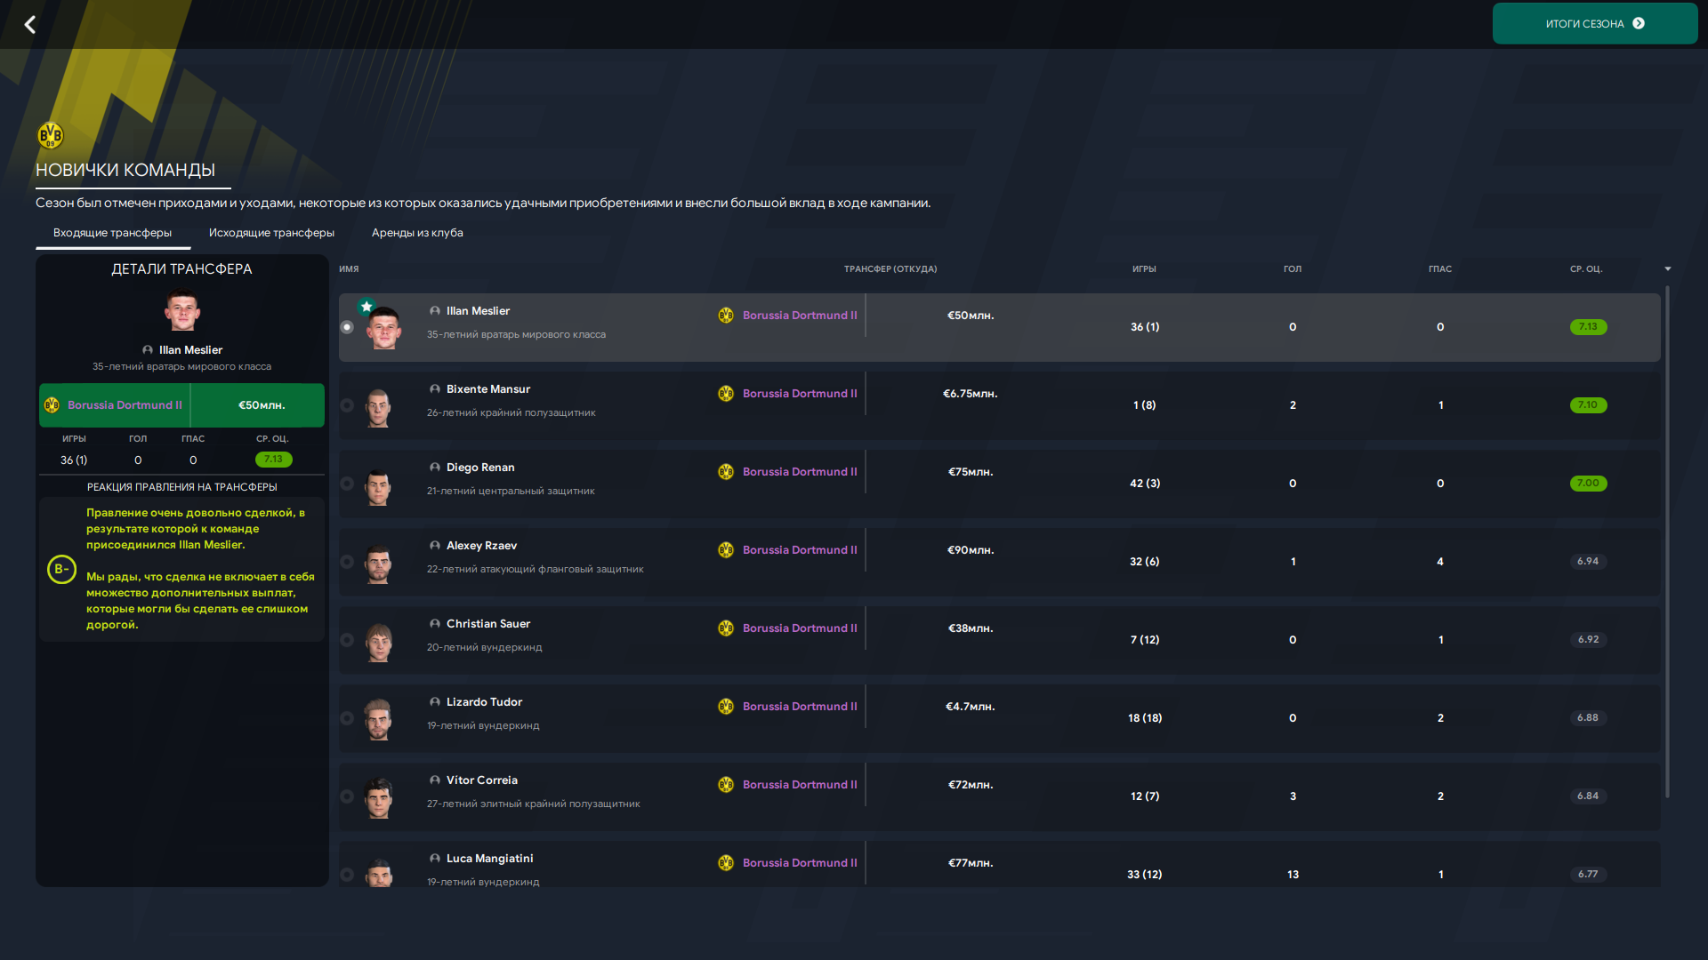Go back using the left arrow
The height and width of the screenshot is (960, 1708).
pyautogui.click(x=30, y=25)
